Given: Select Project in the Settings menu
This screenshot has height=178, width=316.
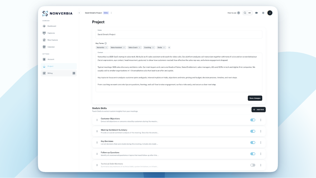Looking at the screenshot, I should pos(50,66).
